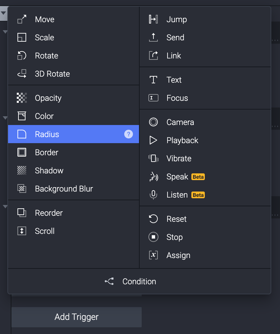Pick the Listen microphone icon
Screen dimensions: 280x334
pos(153,195)
